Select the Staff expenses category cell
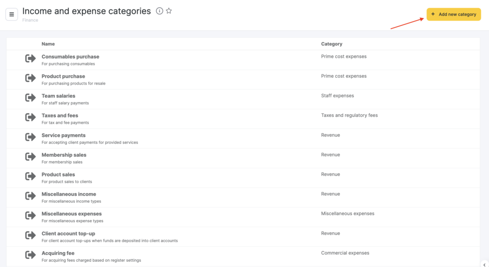This screenshot has width=489, height=267. (x=338, y=96)
